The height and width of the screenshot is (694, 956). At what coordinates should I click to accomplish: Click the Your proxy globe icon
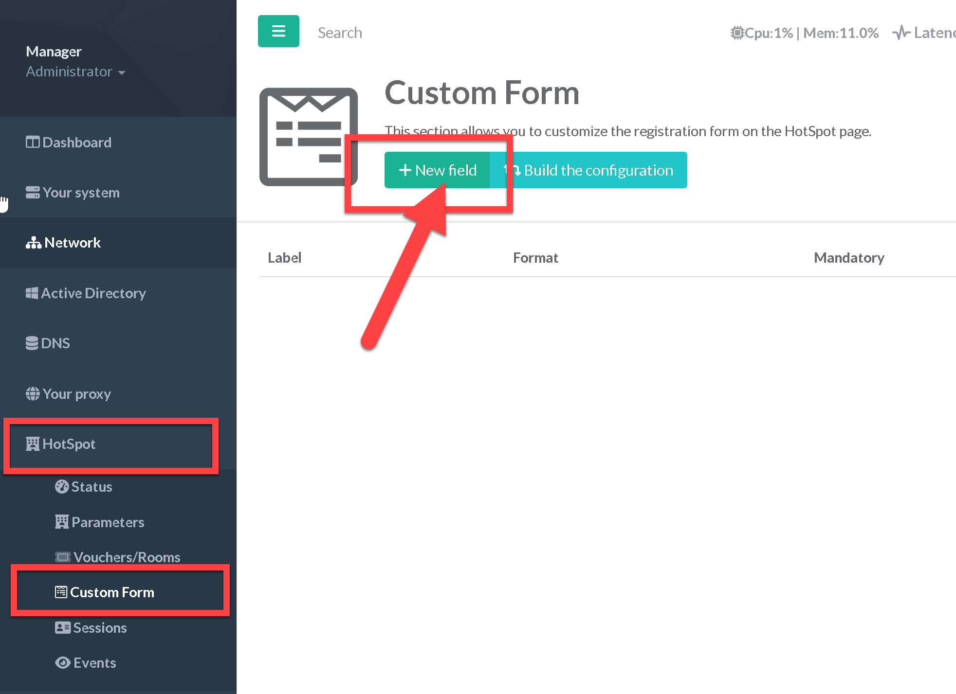click(x=33, y=393)
